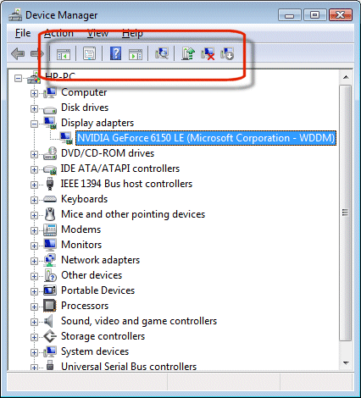
Task: Select the Other devices label
Action: coord(92,275)
